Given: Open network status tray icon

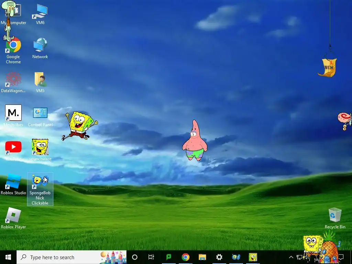Looking at the screenshot, I should (299, 257).
